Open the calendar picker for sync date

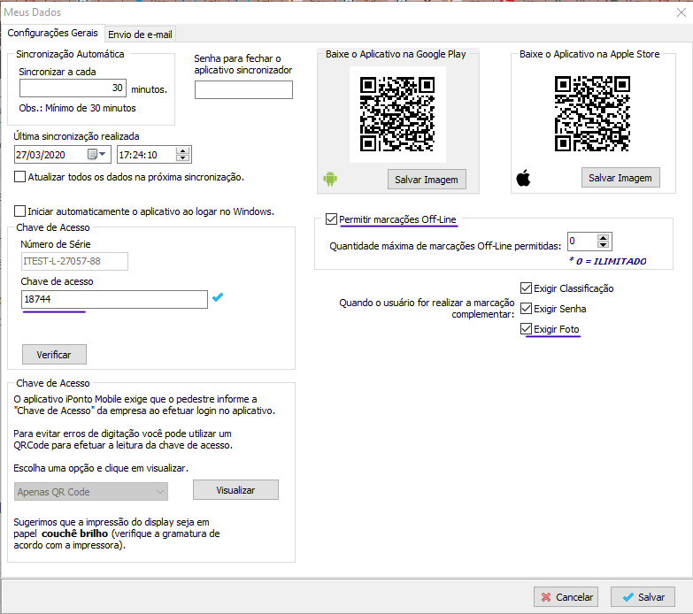pos(95,155)
